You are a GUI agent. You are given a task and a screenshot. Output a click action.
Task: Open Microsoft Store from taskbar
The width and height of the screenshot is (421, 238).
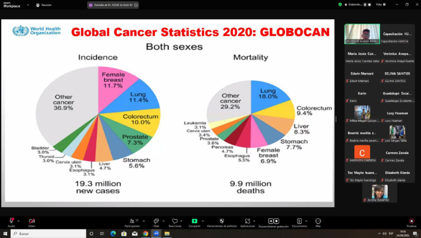tap(124, 233)
